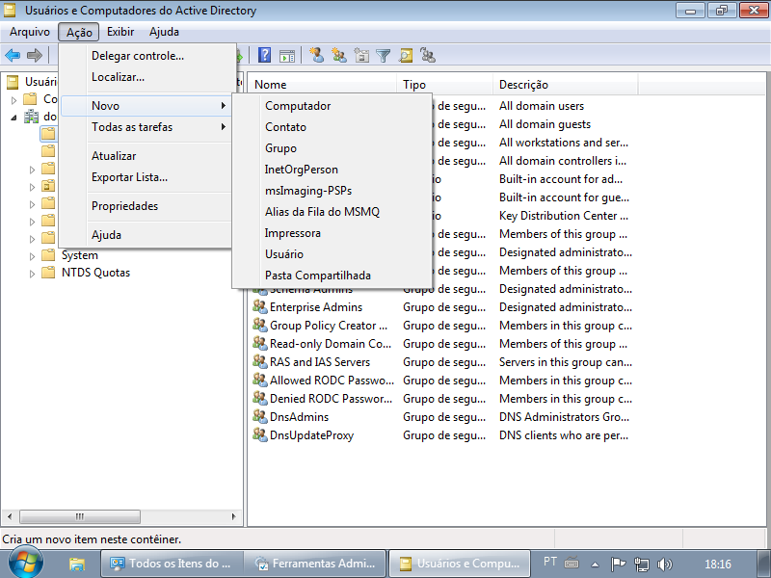
Task: Click the Add to group toolbar icon
Action: tap(428, 55)
